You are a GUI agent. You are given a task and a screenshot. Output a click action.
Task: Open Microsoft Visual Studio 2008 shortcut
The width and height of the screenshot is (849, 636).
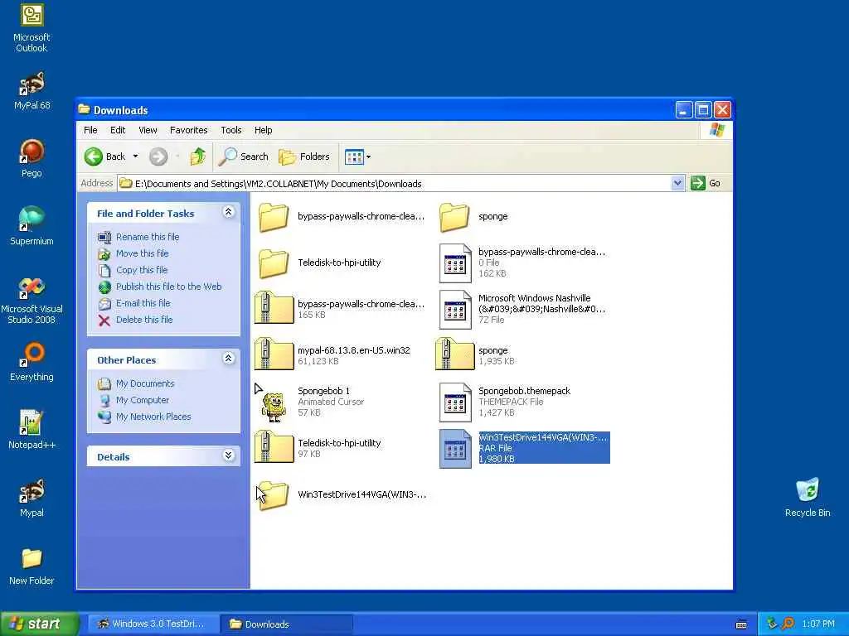32,300
